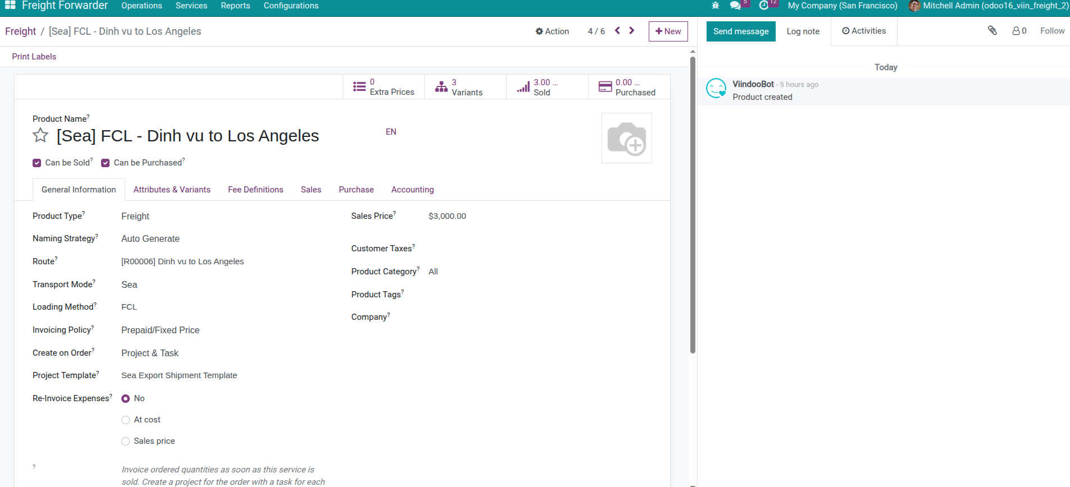Choose Sales price re-invoice option
Viewport: 1070px width, 487px height.
(126, 442)
